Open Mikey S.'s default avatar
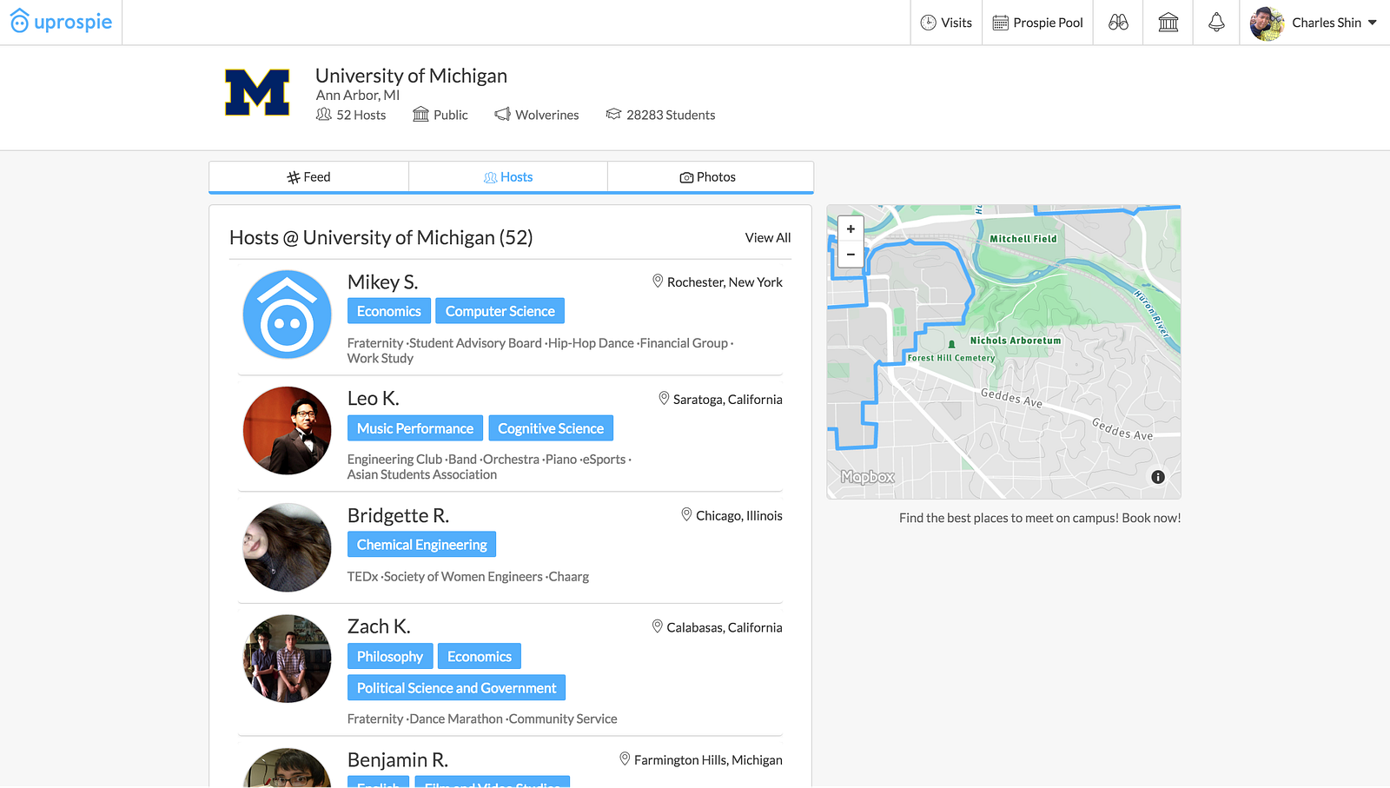The image size is (1390, 788). [287, 315]
